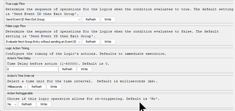Screen dimensions: 235x111
Task: Expand the False Logic Flow combo box
Action: point(43,42)
